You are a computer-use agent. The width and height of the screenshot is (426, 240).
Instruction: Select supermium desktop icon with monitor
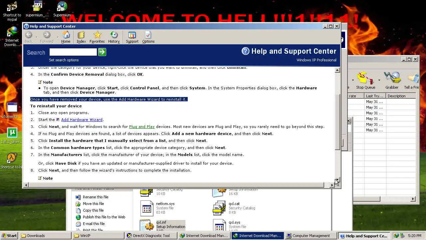(37, 9)
